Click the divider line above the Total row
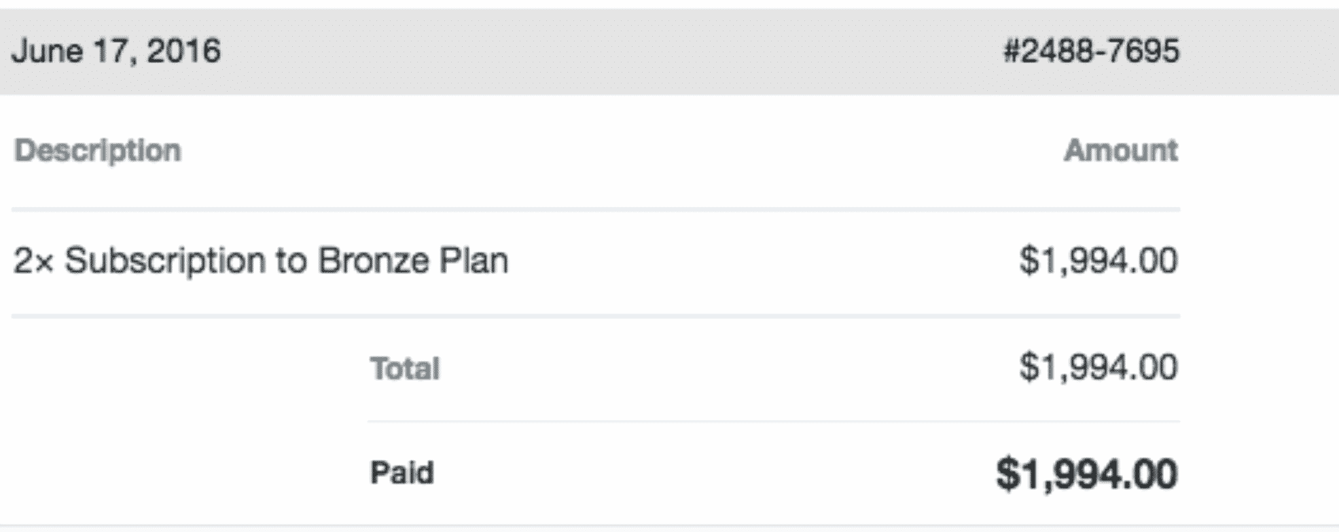The image size is (1339, 532). tap(596, 316)
